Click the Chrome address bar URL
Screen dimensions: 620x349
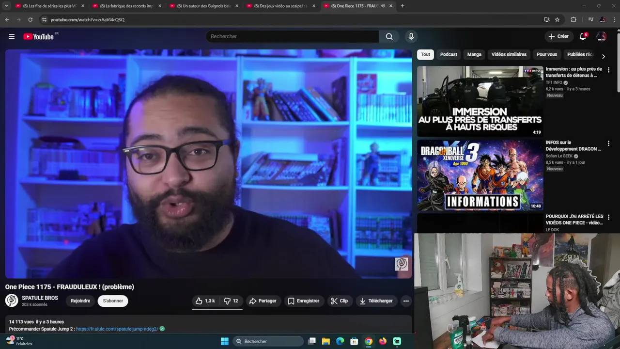pyautogui.click(x=88, y=19)
